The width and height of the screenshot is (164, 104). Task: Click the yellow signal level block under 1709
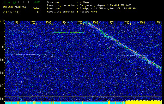143,102
